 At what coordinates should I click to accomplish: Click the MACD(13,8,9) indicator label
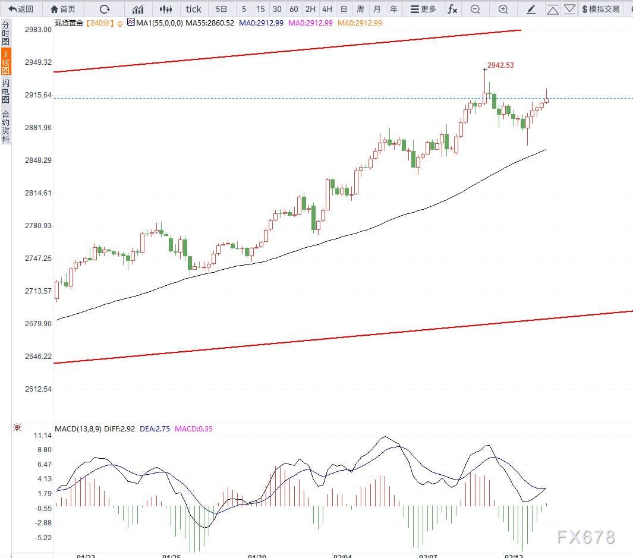[78, 429]
